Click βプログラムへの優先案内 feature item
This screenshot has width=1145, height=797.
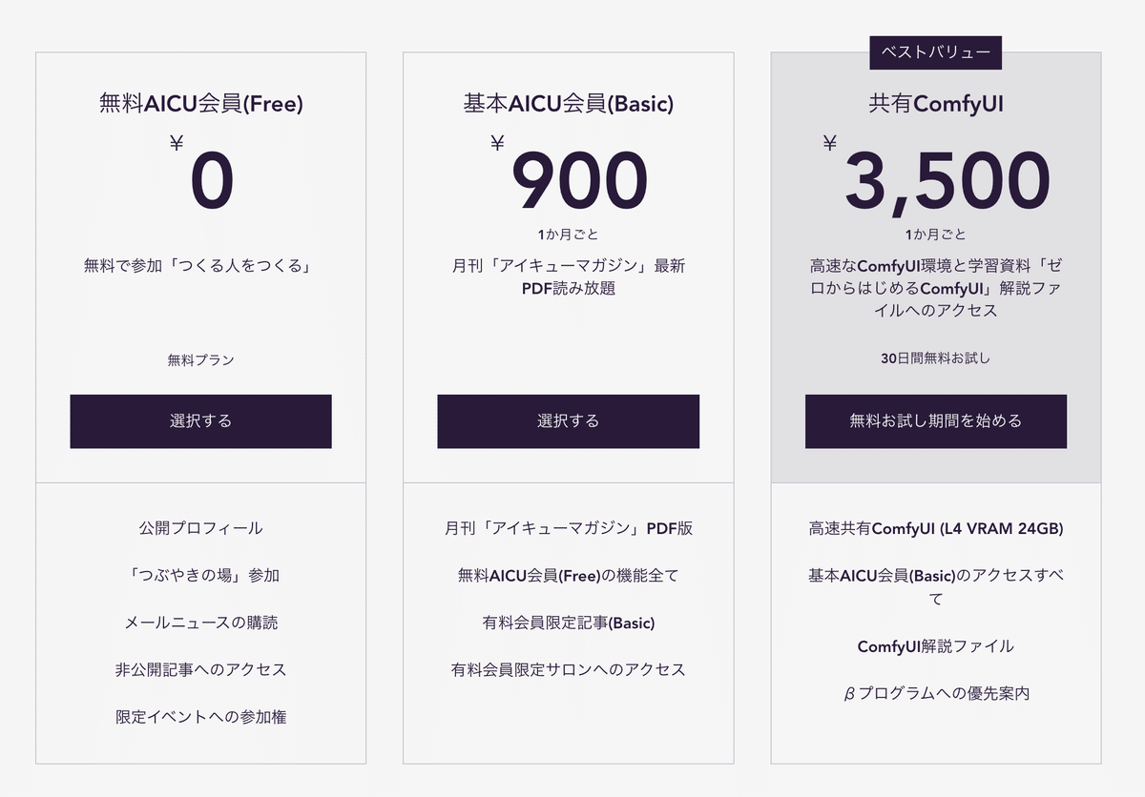(x=936, y=693)
